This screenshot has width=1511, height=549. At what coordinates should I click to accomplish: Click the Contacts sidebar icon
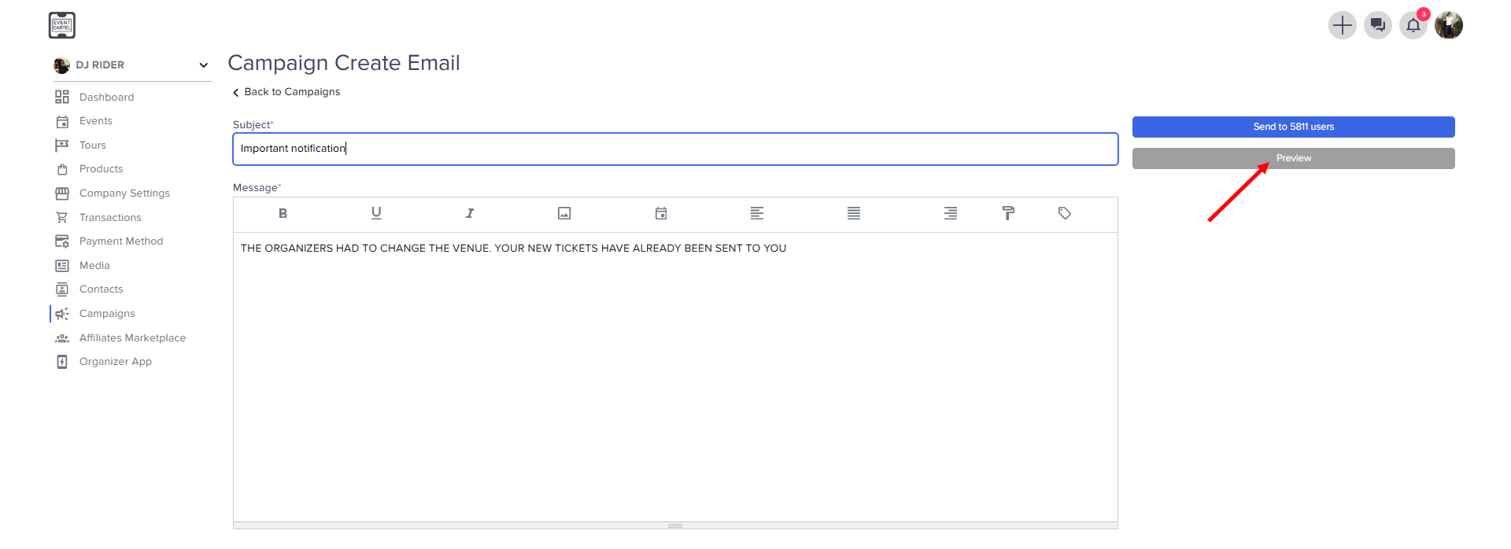tap(62, 289)
